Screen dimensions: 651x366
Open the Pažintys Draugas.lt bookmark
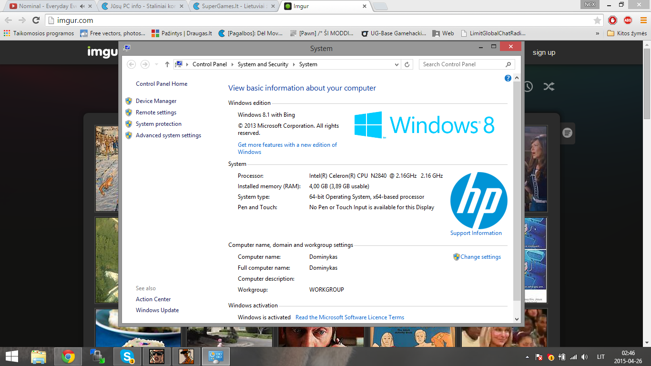point(182,33)
